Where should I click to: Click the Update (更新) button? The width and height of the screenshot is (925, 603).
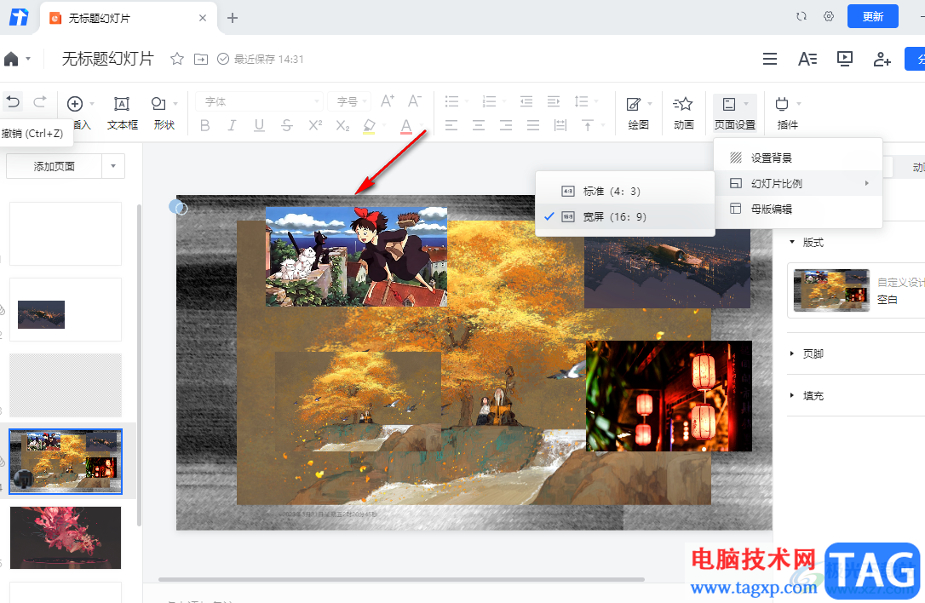coord(872,16)
